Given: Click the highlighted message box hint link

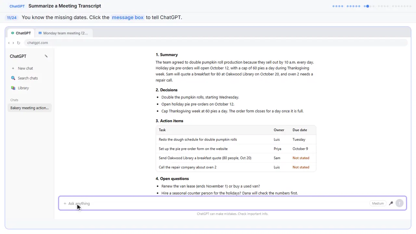Looking at the screenshot, I should (x=128, y=18).
